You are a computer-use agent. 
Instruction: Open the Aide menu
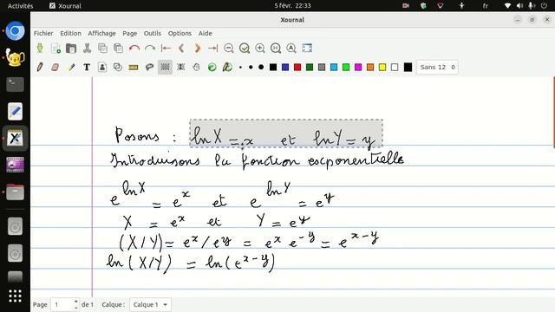(x=205, y=33)
